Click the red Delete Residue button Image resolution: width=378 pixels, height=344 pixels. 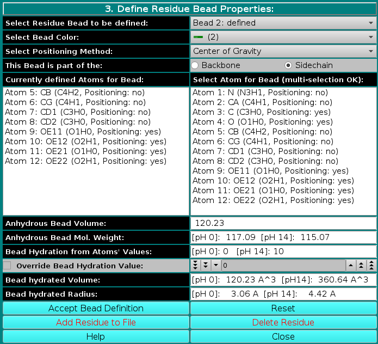coord(283,322)
